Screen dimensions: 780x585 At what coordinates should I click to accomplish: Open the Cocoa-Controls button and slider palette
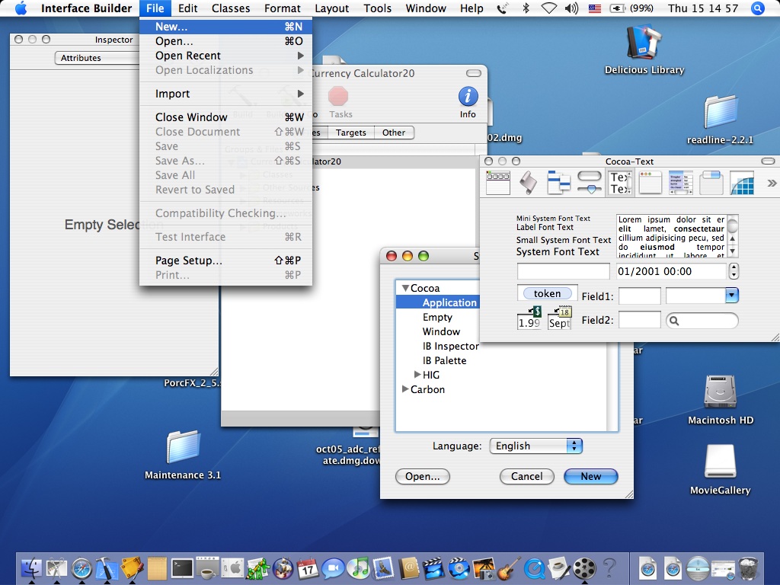tap(590, 183)
